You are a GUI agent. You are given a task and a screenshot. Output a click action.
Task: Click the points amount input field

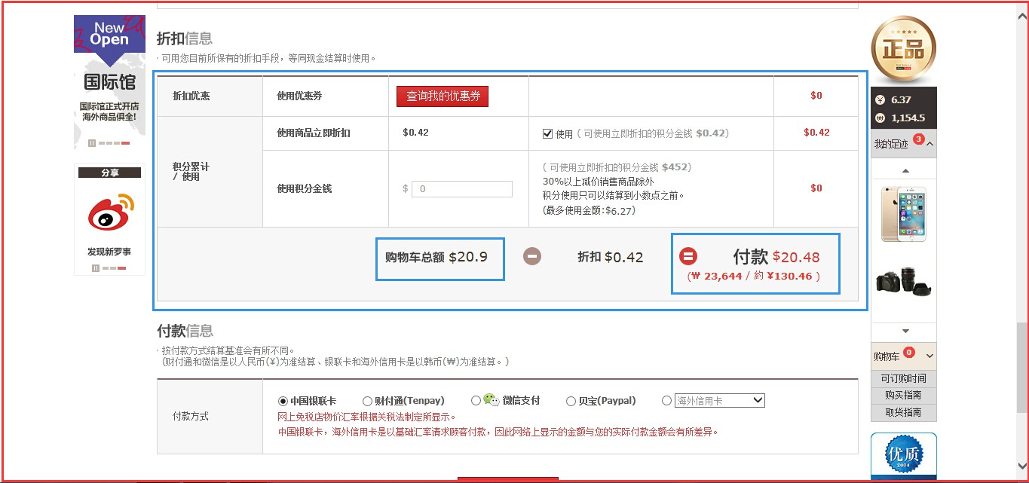coord(461,188)
